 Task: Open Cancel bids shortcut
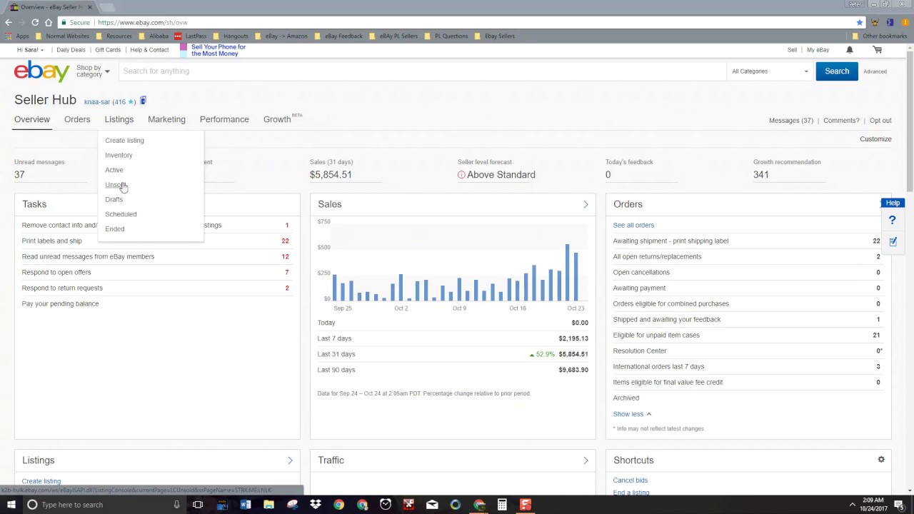tap(631, 480)
